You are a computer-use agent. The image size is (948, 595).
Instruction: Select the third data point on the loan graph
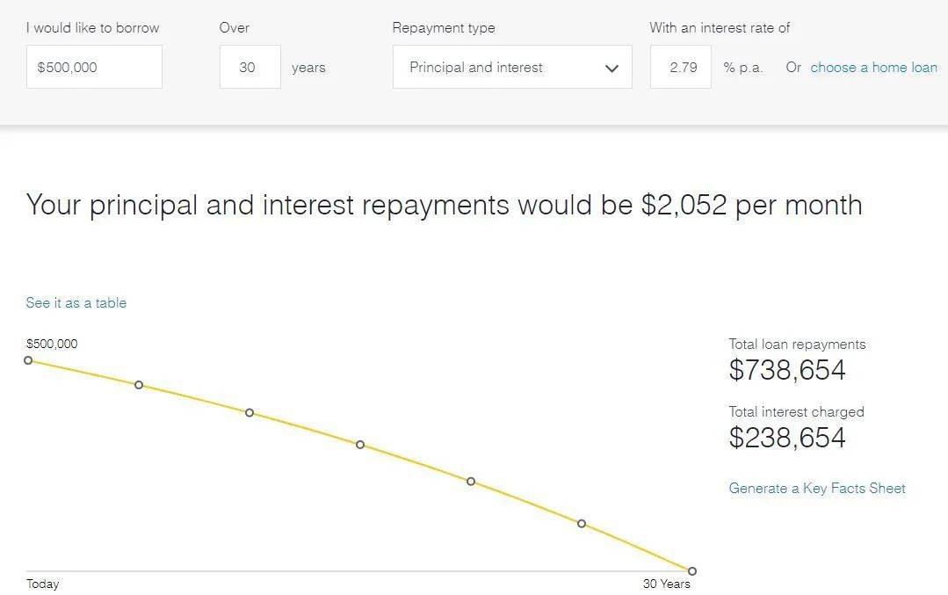(250, 412)
